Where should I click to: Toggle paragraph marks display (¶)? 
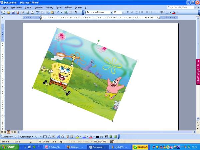tap(76, 12)
